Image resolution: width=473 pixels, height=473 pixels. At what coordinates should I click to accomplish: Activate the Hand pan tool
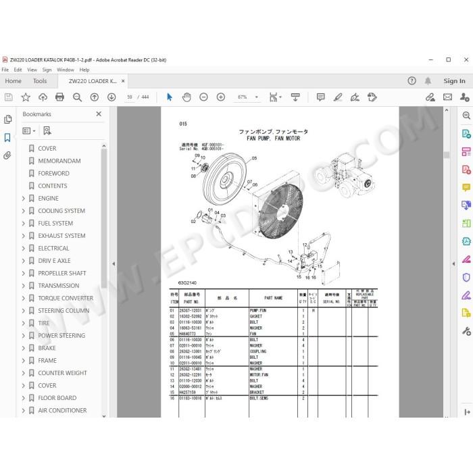pyautogui.click(x=186, y=97)
